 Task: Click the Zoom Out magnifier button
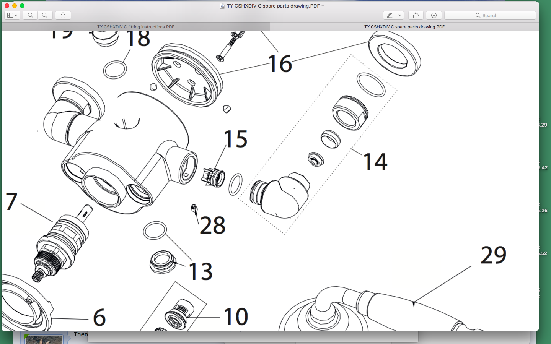pyautogui.click(x=30, y=15)
